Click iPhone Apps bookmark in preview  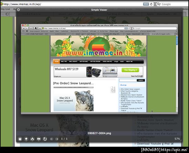pyautogui.click(x=114, y=31)
